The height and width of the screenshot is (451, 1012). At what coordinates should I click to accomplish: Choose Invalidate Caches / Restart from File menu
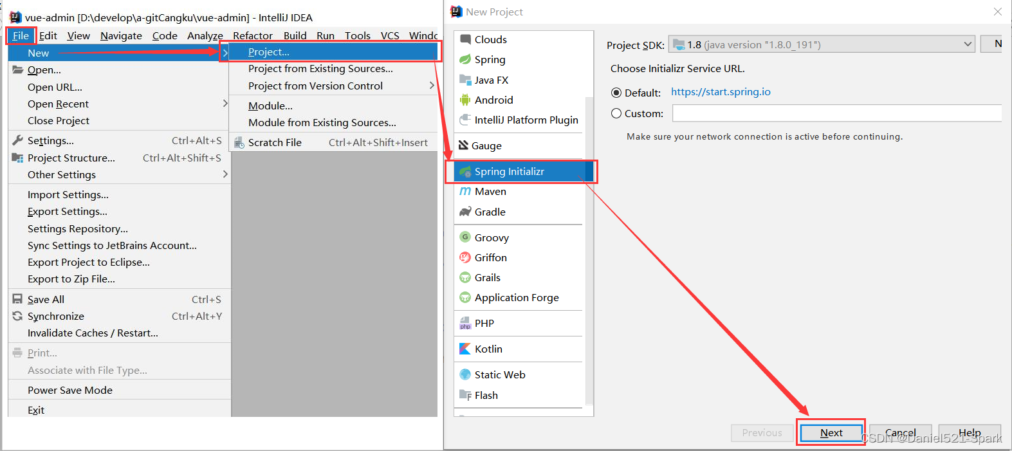point(93,333)
